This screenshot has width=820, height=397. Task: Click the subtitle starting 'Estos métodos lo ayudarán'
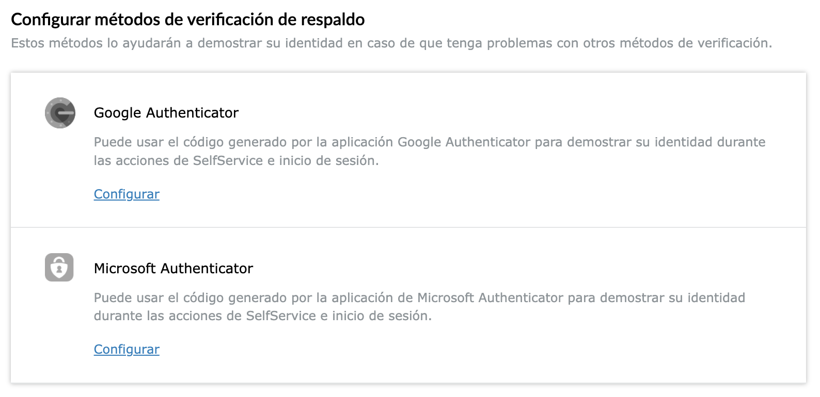click(x=391, y=43)
